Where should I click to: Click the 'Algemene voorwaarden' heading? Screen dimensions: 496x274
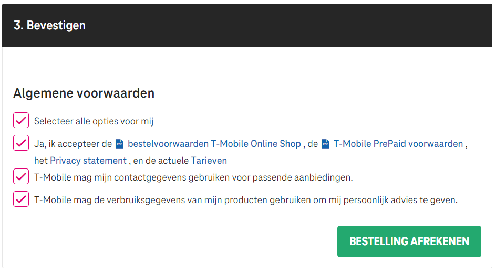click(x=84, y=93)
